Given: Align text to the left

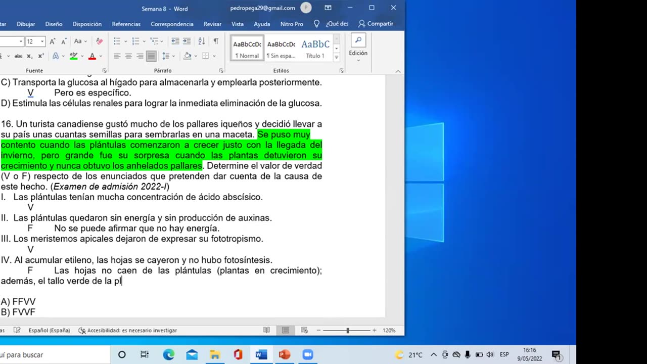Looking at the screenshot, I should (x=117, y=56).
